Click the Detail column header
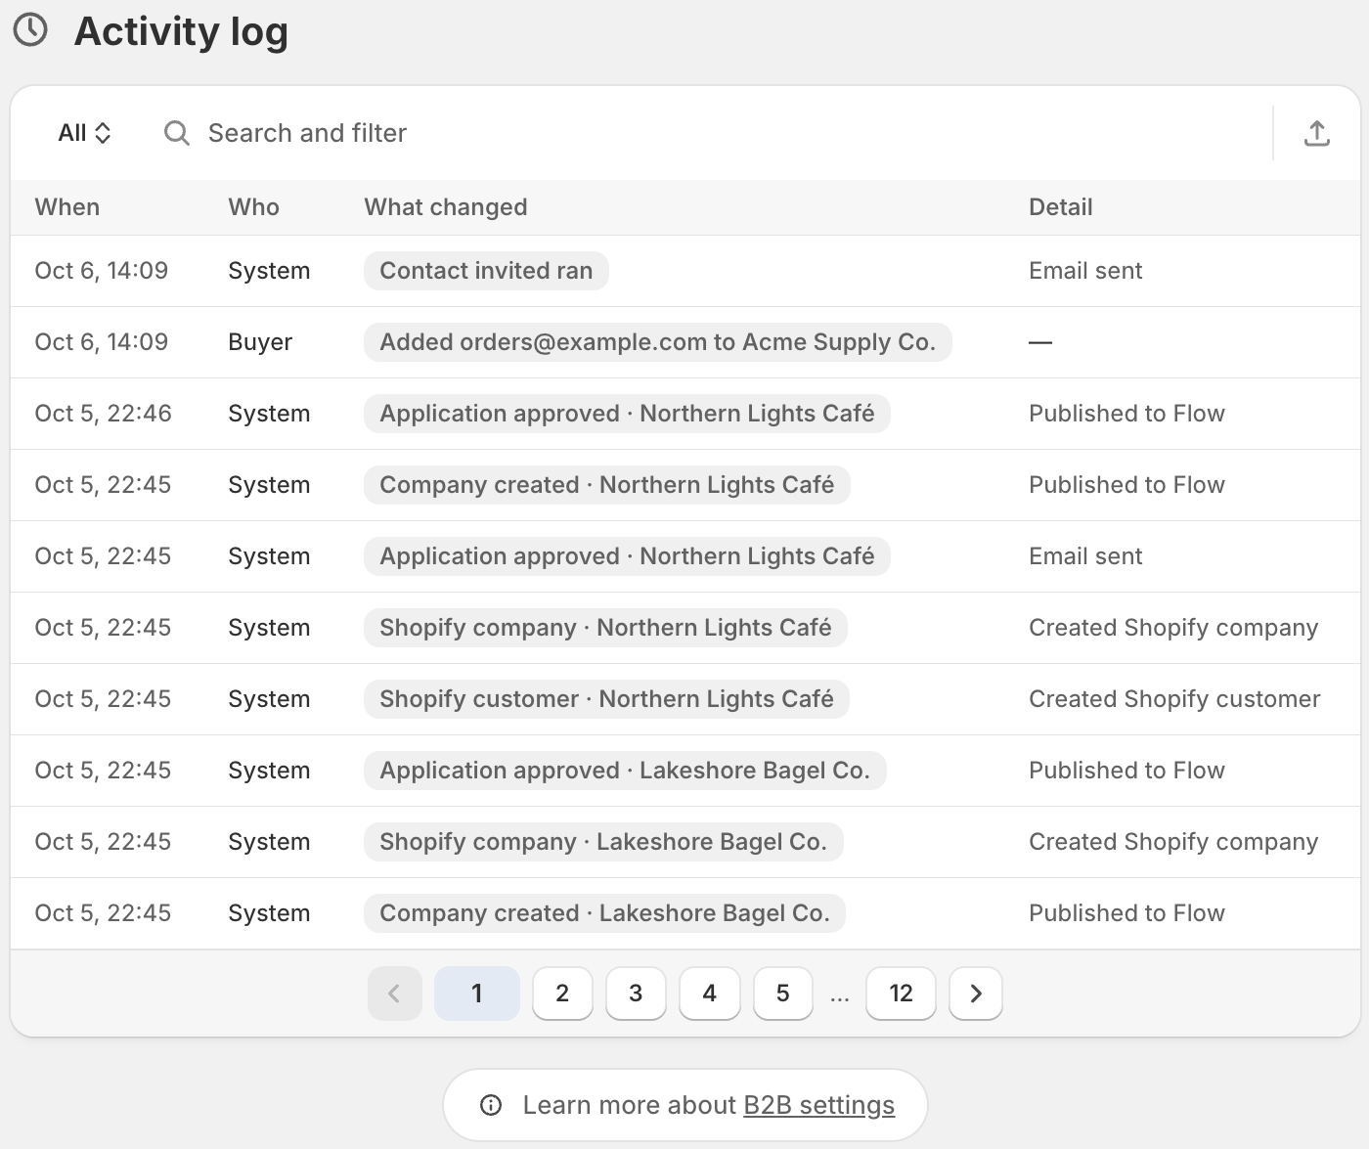 click(x=1061, y=207)
